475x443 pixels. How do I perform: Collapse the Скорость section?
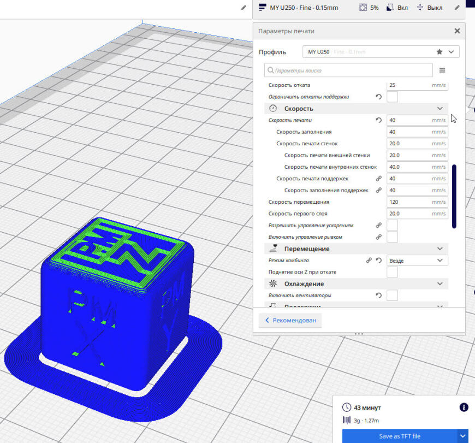point(440,109)
